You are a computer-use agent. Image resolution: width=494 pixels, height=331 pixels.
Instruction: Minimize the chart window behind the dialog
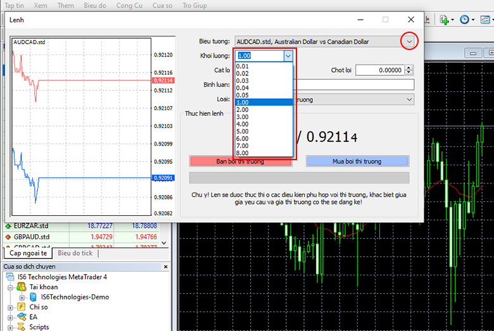473,53
